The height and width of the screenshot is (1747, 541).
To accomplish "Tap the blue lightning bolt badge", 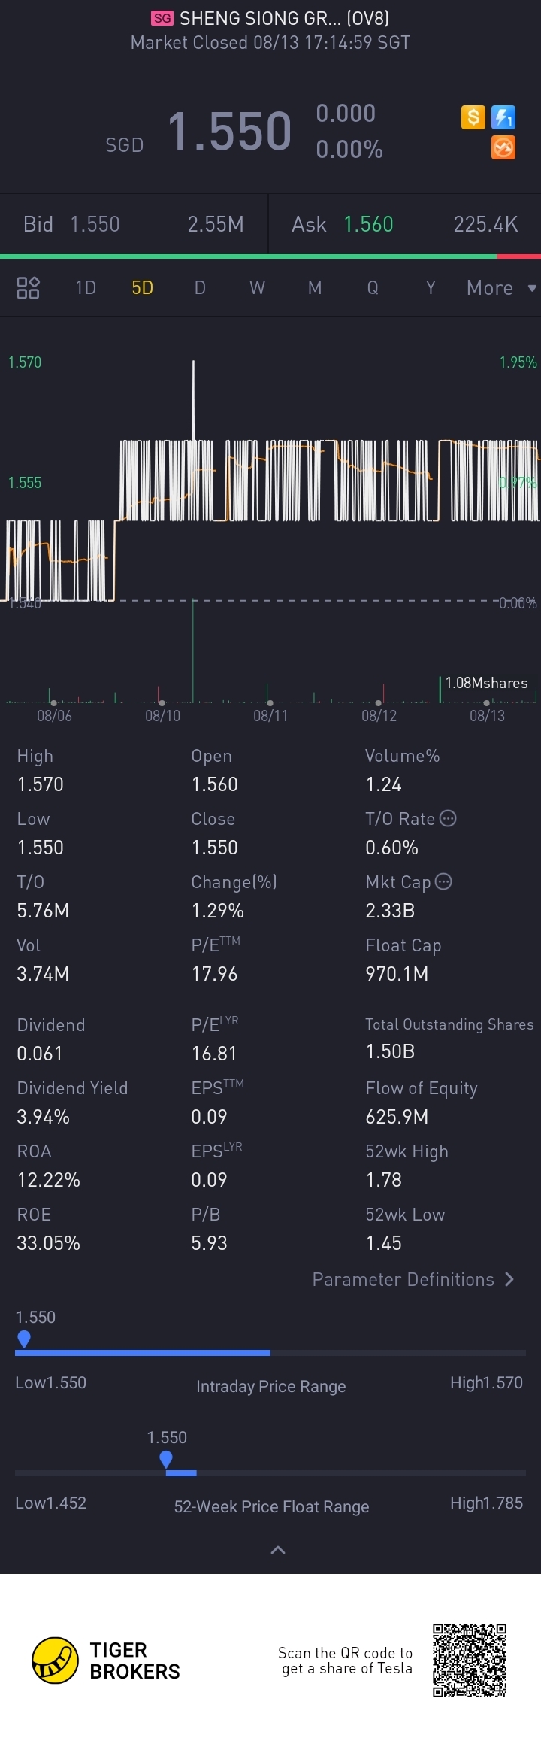I will click(503, 117).
